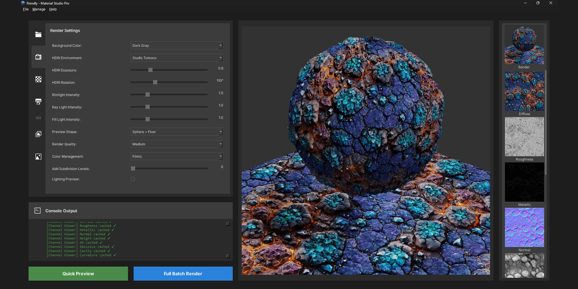Open the Color Management dropdown

(177, 156)
